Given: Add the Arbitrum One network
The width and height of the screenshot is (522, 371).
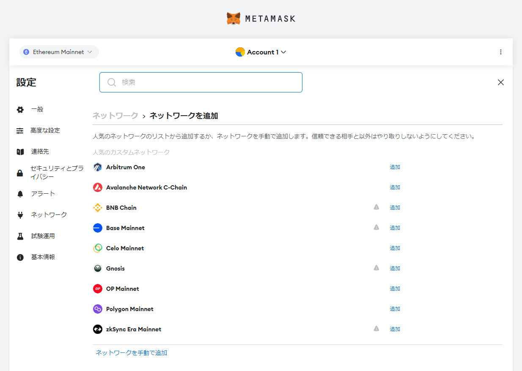Looking at the screenshot, I should pyautogui.click(x=395, y=167).
